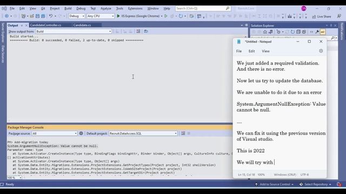Click Solution Explorer switch views icon
The image size is (346, 194).
(270, 32)
